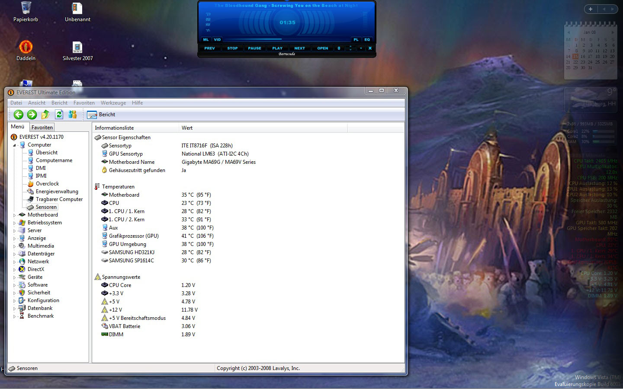Click the warning icon beside Spannungswerte
The height and width of the screenshot is (389, 623).
97,277
